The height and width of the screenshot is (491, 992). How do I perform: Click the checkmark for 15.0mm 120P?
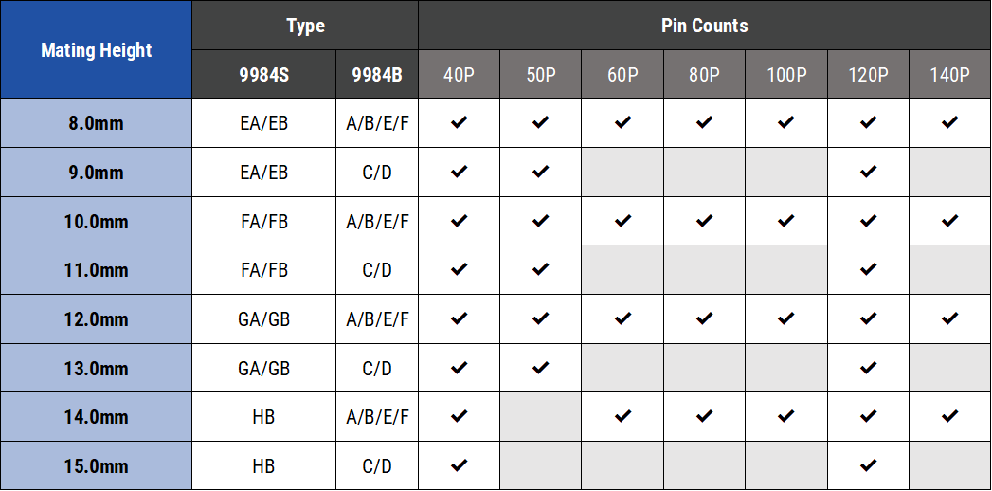[868, 466]
